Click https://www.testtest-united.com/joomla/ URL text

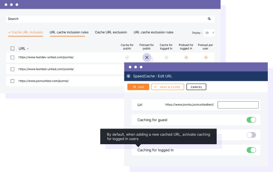pyautogui.click(x=46, y=69)
